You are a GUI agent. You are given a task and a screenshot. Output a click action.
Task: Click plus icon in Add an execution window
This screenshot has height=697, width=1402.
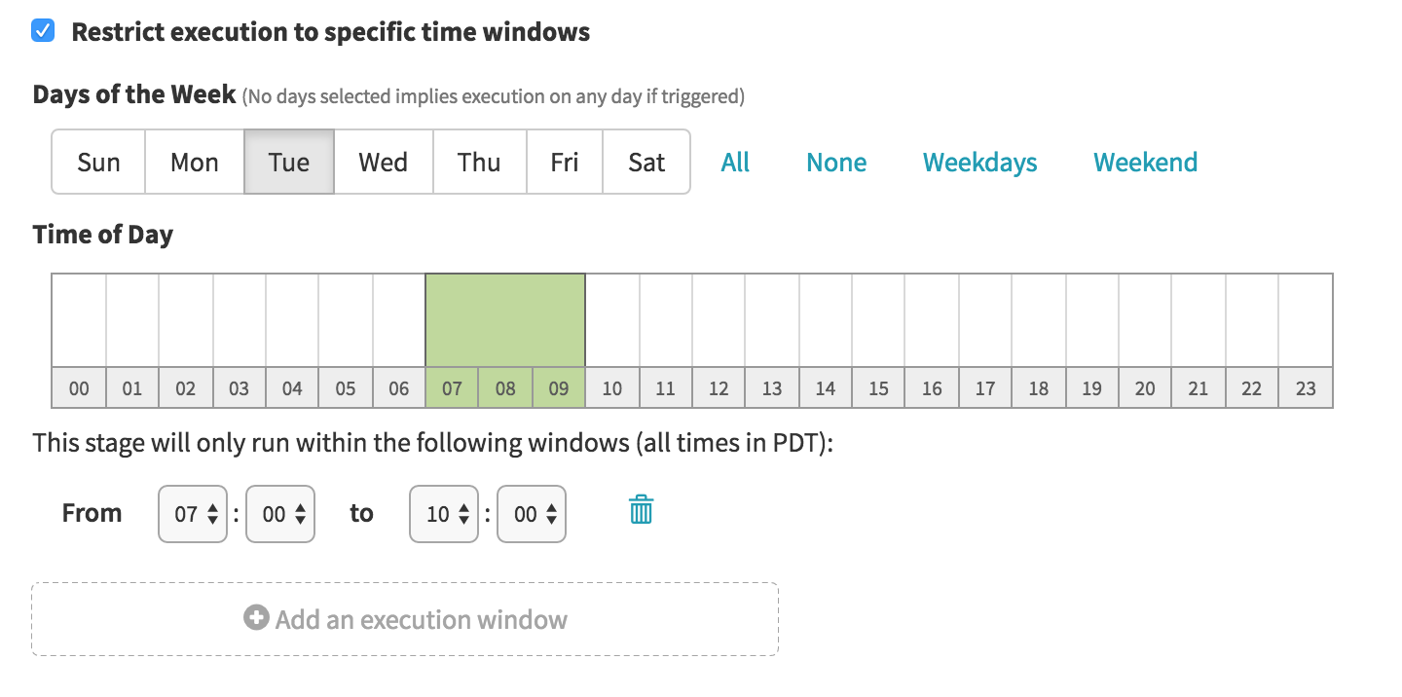256,618
